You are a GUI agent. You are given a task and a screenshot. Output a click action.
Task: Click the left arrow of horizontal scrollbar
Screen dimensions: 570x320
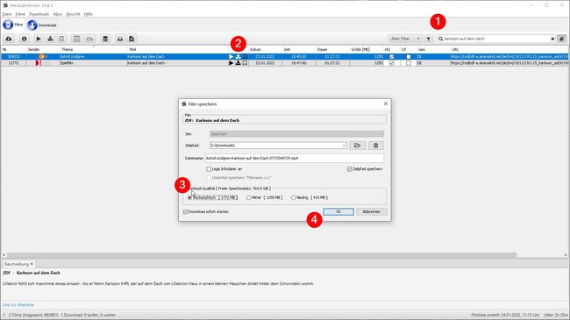coord(4,255)
